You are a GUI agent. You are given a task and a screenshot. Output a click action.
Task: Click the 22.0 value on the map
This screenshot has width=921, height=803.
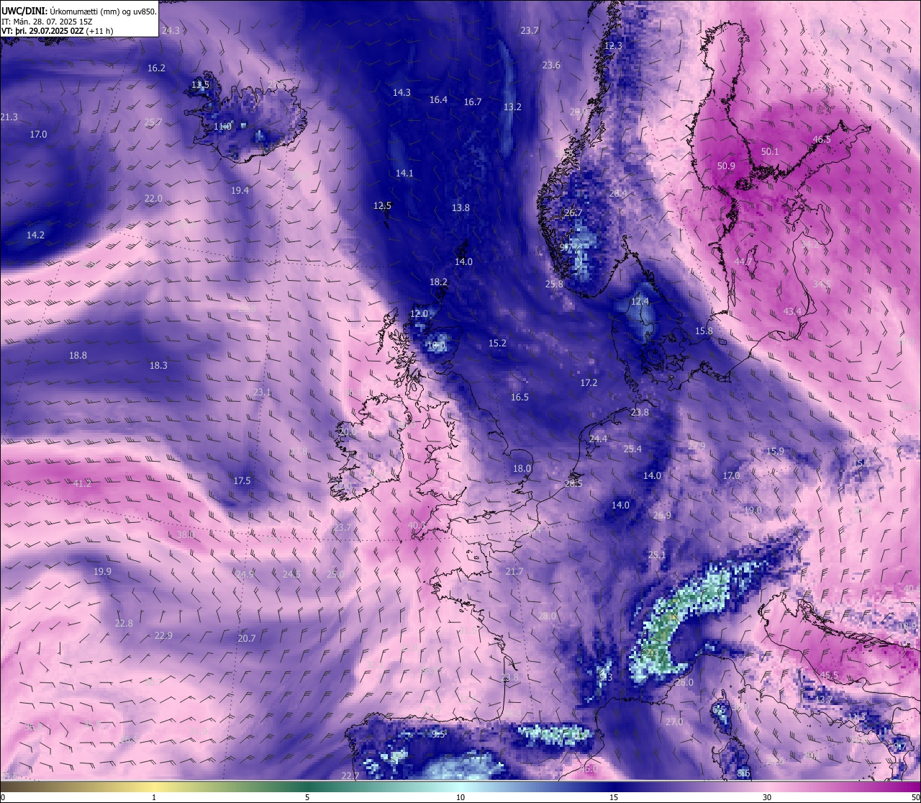coord(153,199)
